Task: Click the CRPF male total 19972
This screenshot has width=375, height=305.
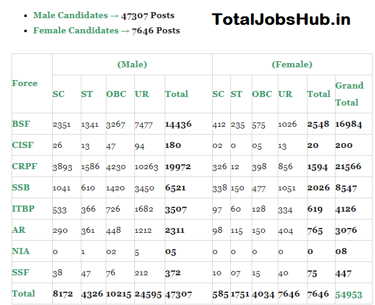Action: pos(178,167)
